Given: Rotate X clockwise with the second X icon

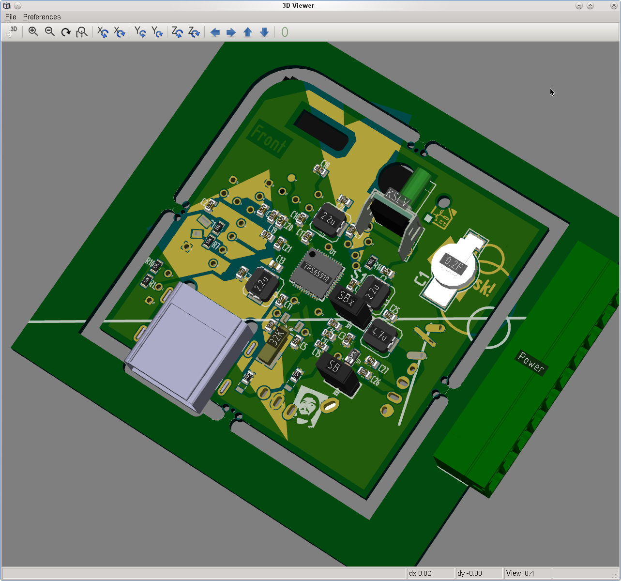Looking at the screenshot, I should click(x=119, y=32).
